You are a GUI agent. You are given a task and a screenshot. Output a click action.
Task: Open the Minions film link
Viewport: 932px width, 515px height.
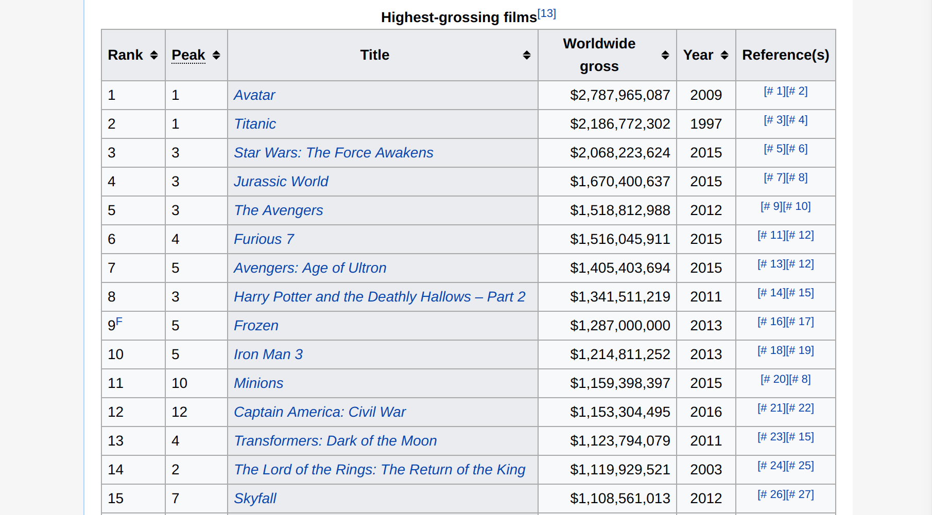point(258,383)
